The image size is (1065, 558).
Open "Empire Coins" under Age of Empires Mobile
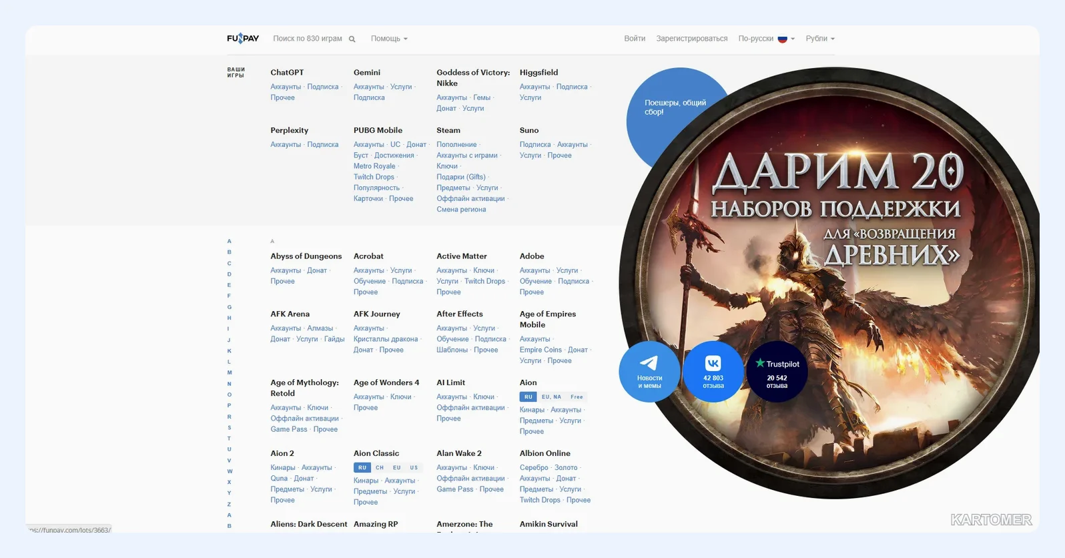[x=541, y=350]
